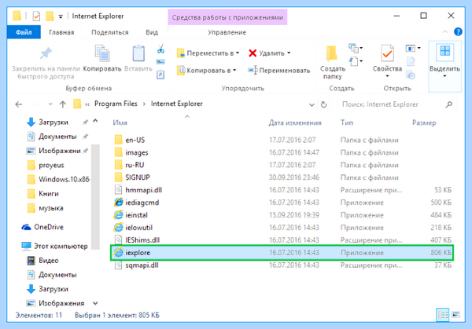
Task: Open the Файл tab
Action: [24, 32]
